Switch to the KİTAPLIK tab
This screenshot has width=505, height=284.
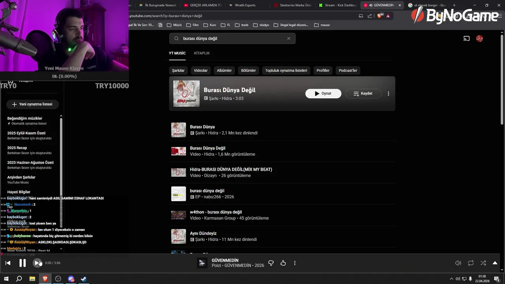202,53
